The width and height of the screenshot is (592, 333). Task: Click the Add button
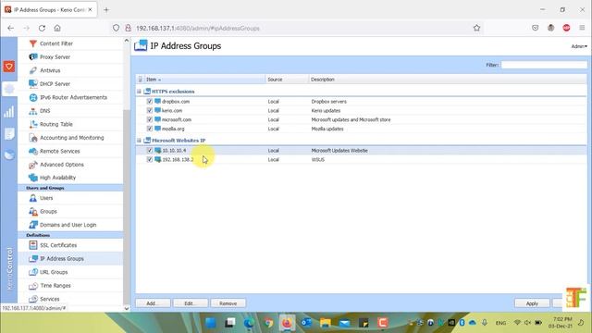click(153, 303)
